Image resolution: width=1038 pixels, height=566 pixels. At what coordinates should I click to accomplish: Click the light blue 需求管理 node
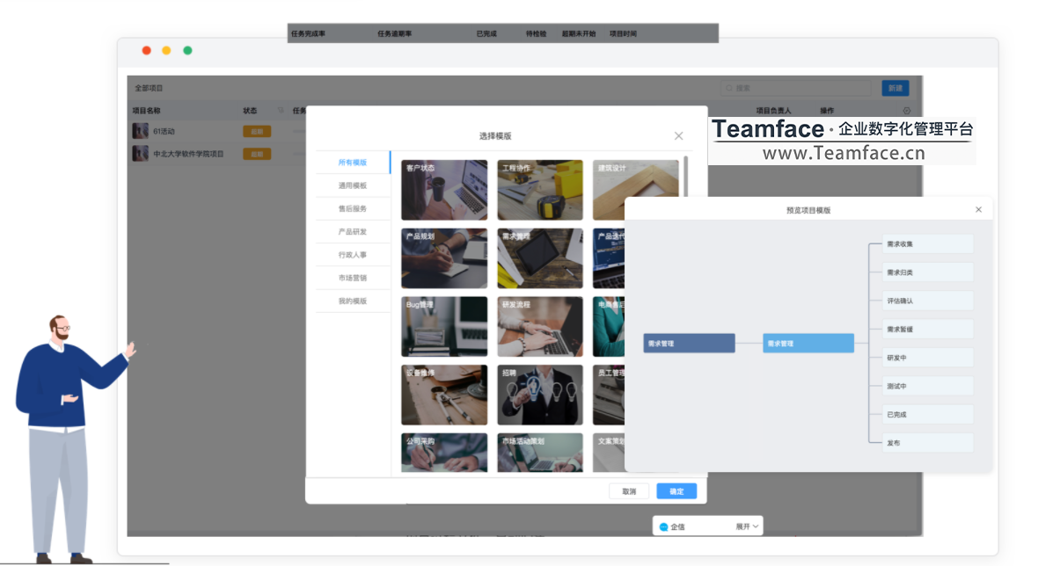[808, 343]
